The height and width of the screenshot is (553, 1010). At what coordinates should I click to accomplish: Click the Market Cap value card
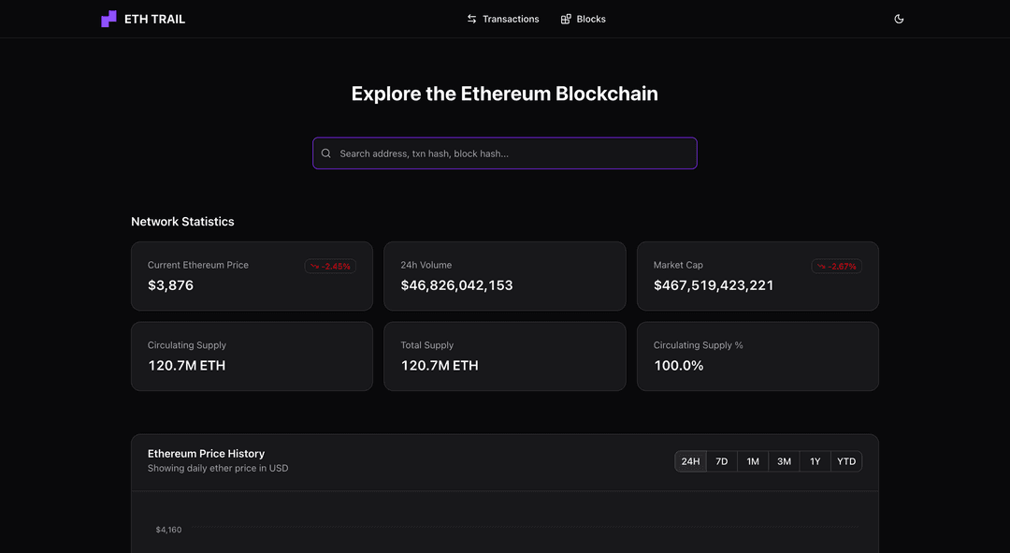(757, 276)
